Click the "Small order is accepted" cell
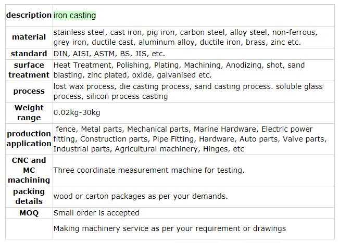Viewport: 339px width, 243px height. [96, 213]
